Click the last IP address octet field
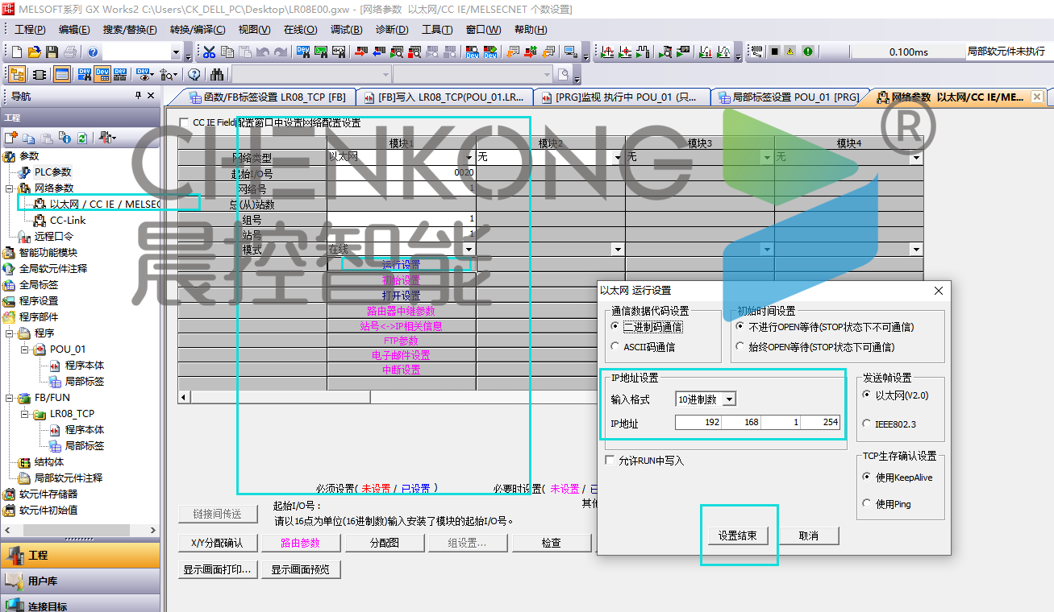The width and height of the screenshot is (1054, 612). click(x=821, y=422)
